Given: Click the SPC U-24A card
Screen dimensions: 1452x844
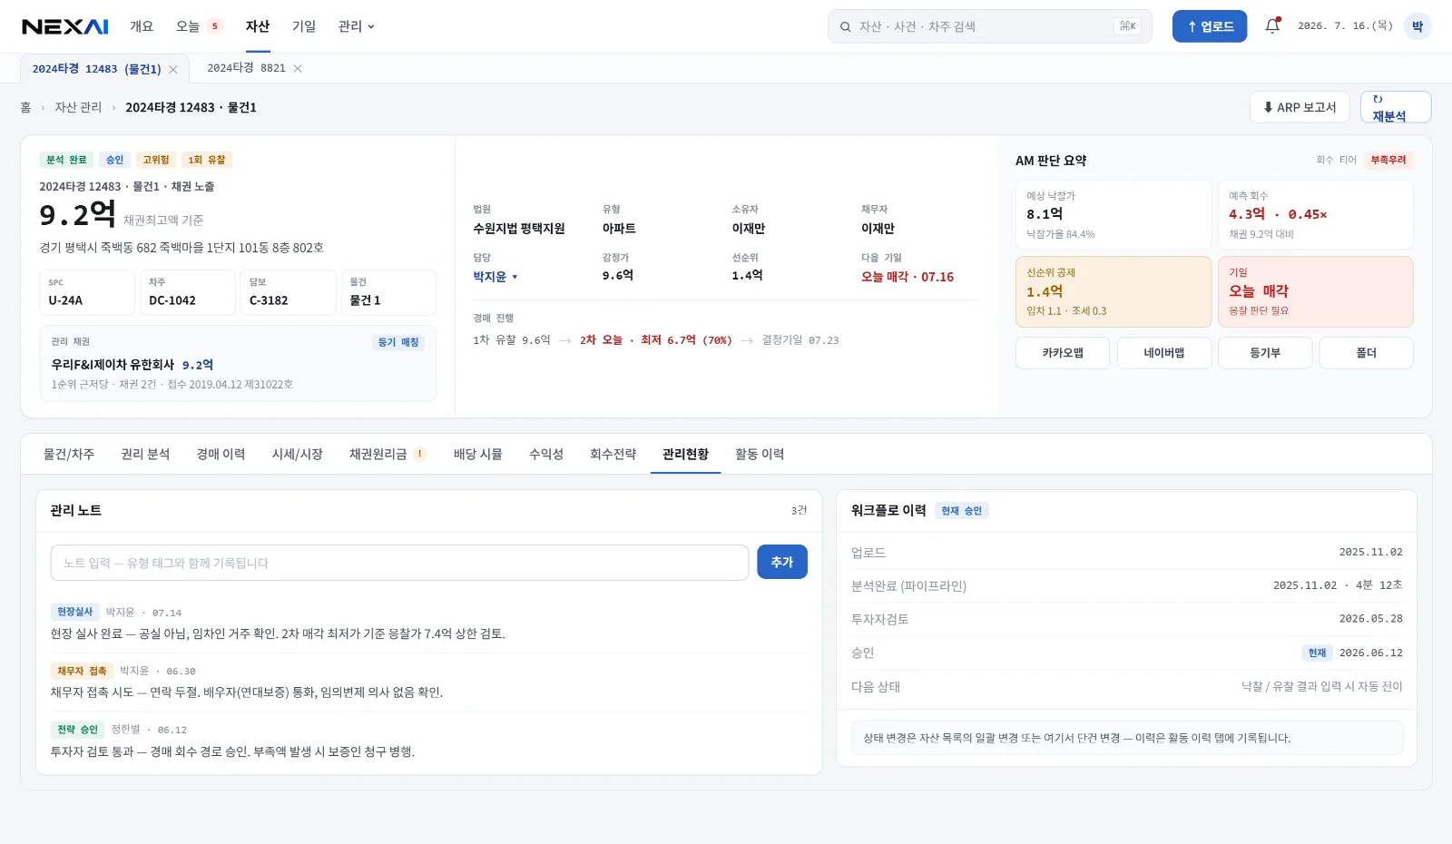Looking at the screenshot, I should point(87,292).
